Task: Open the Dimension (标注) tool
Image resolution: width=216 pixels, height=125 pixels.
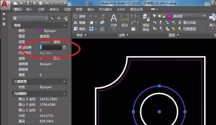Action: (x=125, y=20)
